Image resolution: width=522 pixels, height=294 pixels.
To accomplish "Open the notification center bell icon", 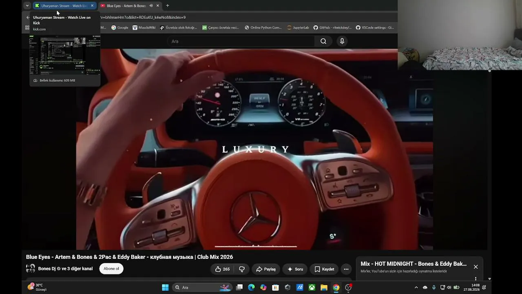I will [484, 287].
